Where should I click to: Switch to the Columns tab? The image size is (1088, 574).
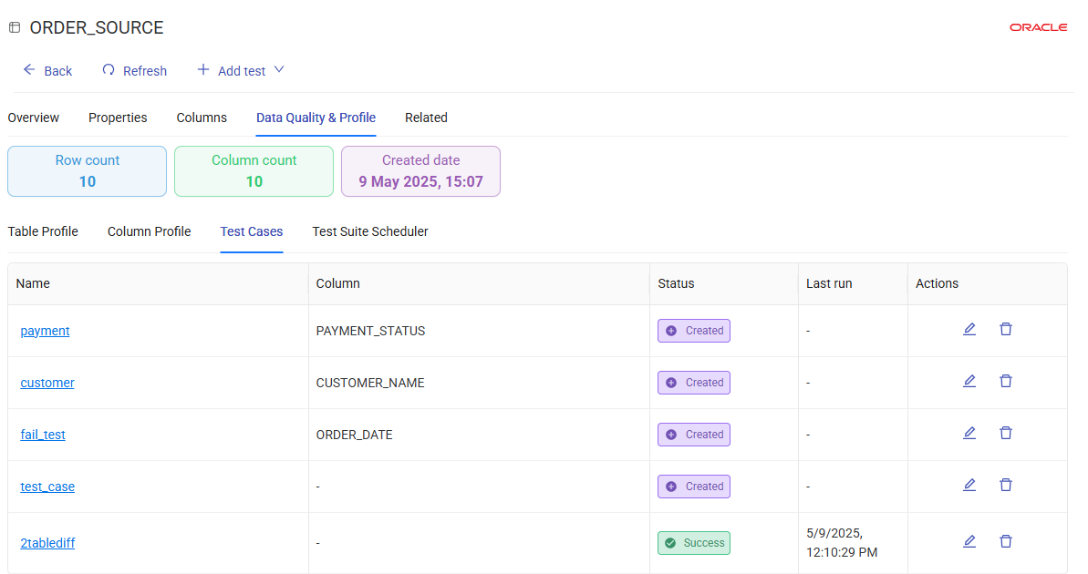coord(202,118)
